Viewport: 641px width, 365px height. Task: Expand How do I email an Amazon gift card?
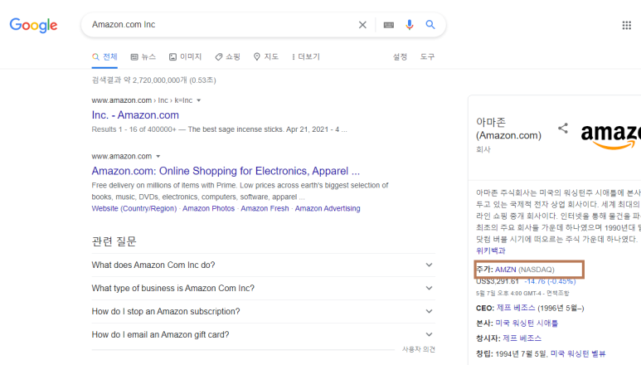click(x=263, y=335)
